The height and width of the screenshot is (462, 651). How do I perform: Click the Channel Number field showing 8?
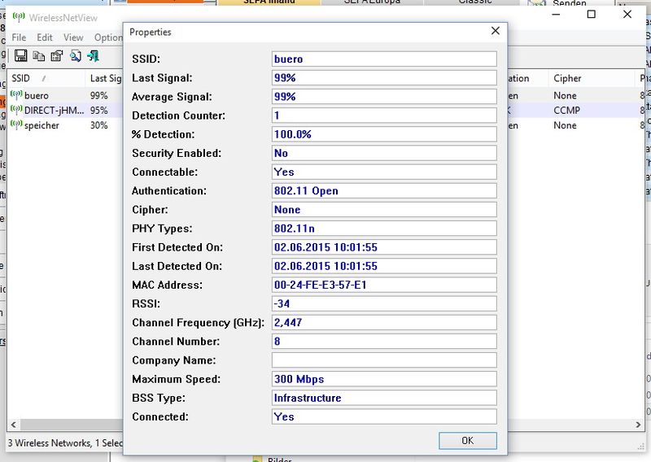[x=384, y=341]
